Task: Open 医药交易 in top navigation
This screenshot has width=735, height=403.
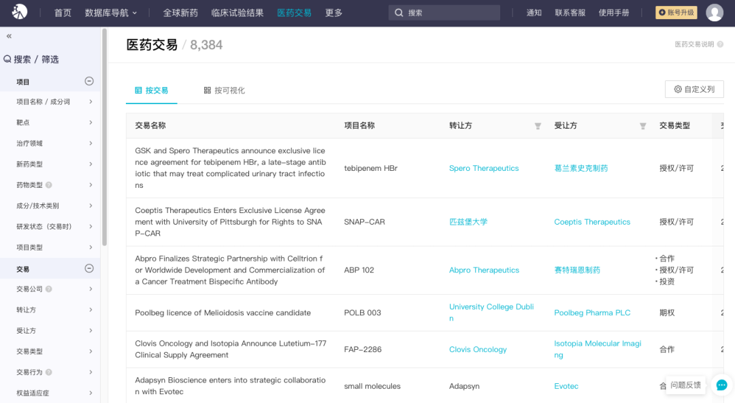Action: click(295, 13)
